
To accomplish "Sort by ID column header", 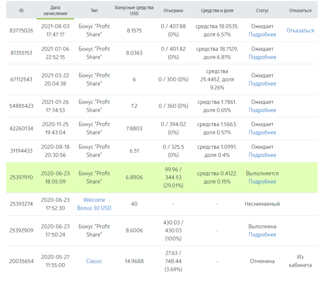I will tap(21, 10).
